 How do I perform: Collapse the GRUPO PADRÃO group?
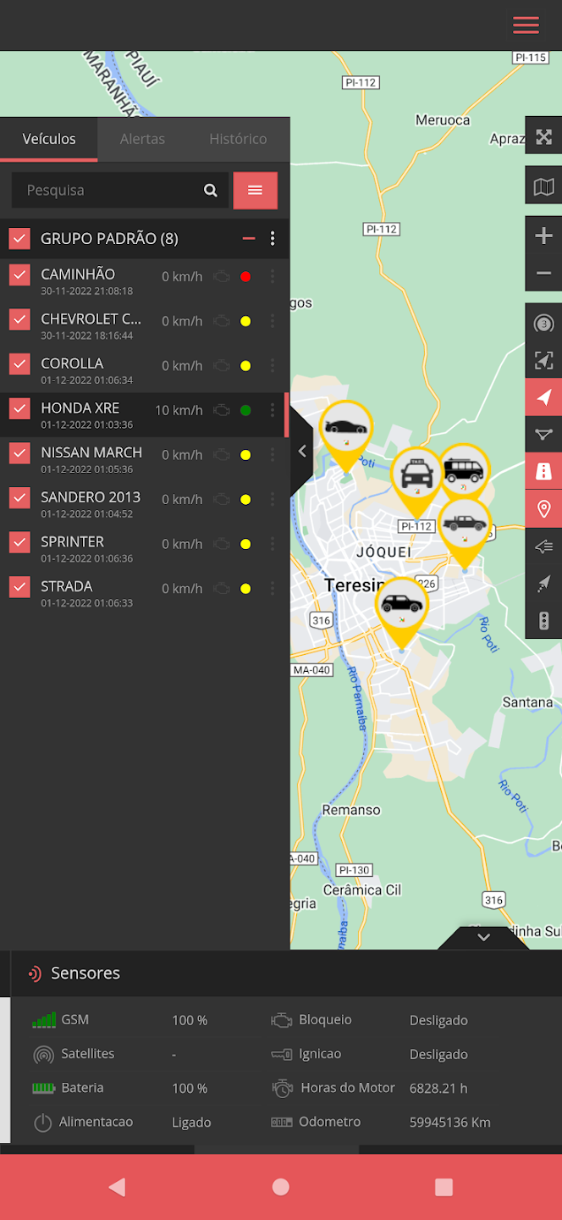coord(249,239)
